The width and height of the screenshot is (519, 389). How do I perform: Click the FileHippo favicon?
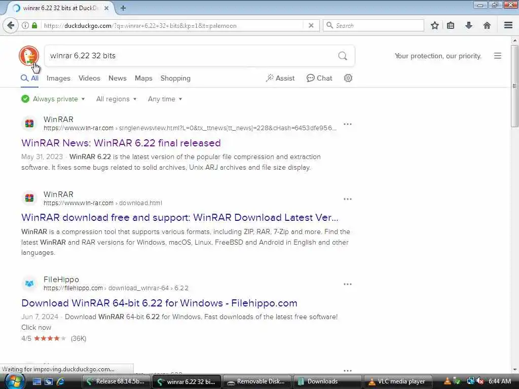[x=29, y=284]
